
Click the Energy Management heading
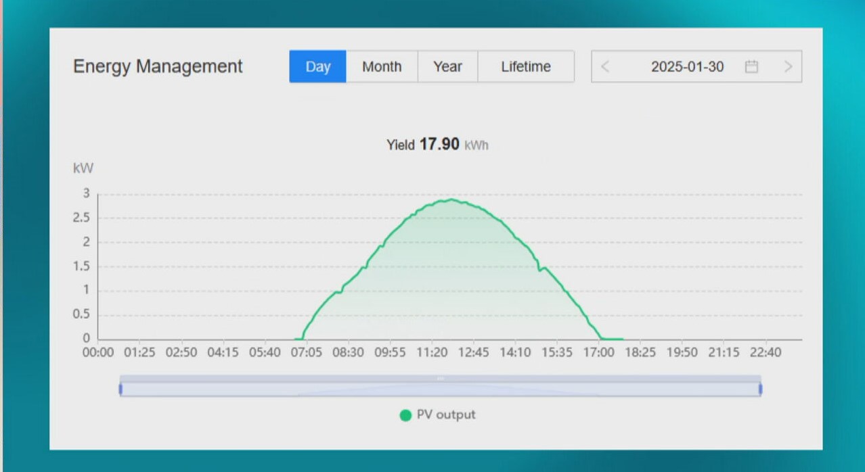tap(158, 67)
